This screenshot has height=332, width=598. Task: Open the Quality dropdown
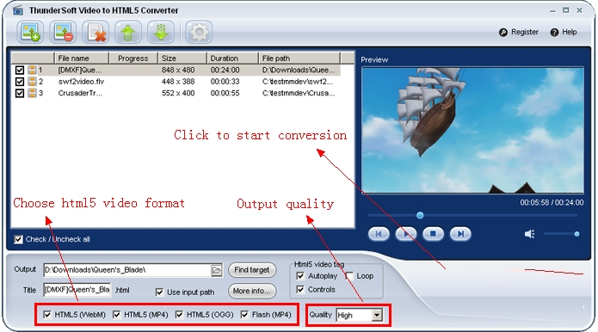pyautogui.click(x=377, y=316)
